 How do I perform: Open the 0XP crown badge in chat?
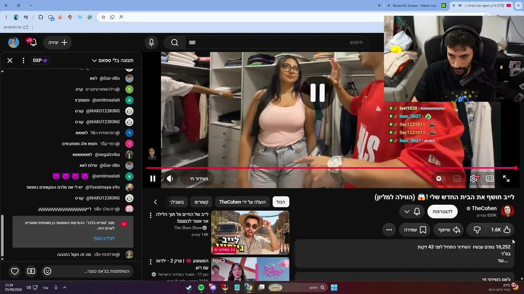tap(41, 60)
